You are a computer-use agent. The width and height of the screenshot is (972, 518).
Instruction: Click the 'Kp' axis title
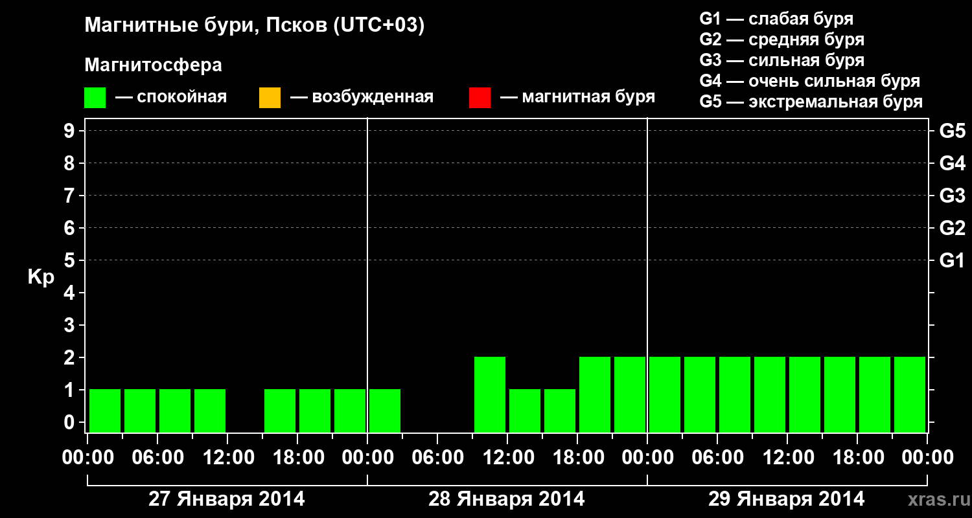click(41, 277)
